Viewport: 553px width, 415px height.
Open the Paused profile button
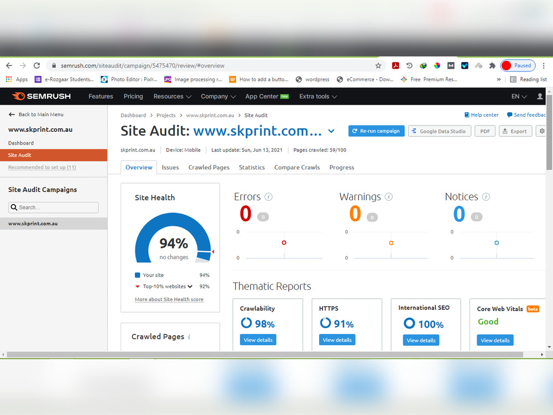(518, 66)
